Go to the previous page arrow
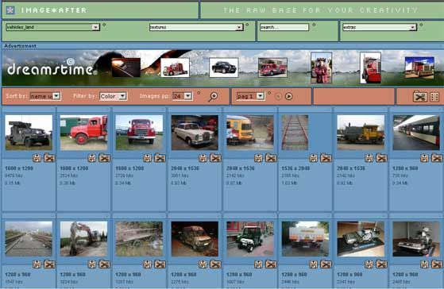This screenshot has width=444, height=289. [x=278, y=97]
